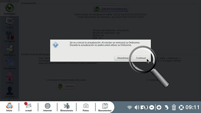201x113 pixels.
Task: Open the Extras plus section
Action: tap(10, 78)
